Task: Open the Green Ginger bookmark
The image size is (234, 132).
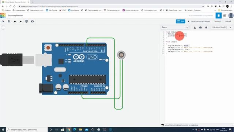Action: (x=174, y=10)
